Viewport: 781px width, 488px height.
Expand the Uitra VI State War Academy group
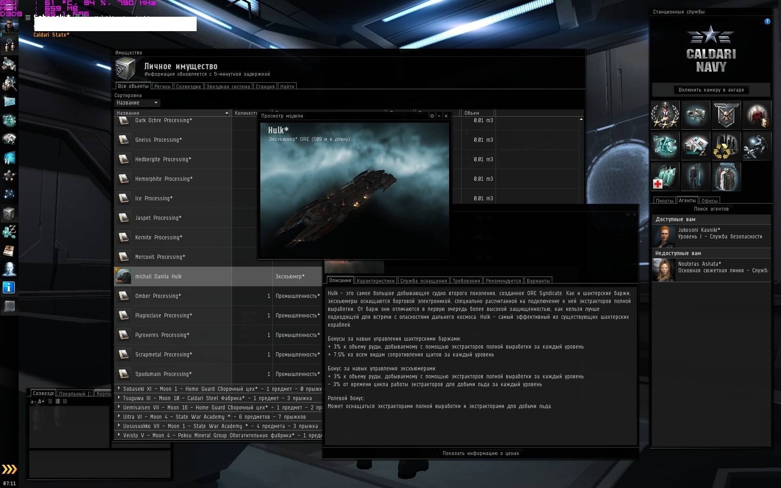point(119,416)
